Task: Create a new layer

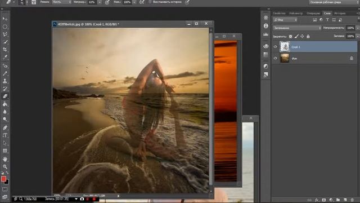Action: [345, 200]
